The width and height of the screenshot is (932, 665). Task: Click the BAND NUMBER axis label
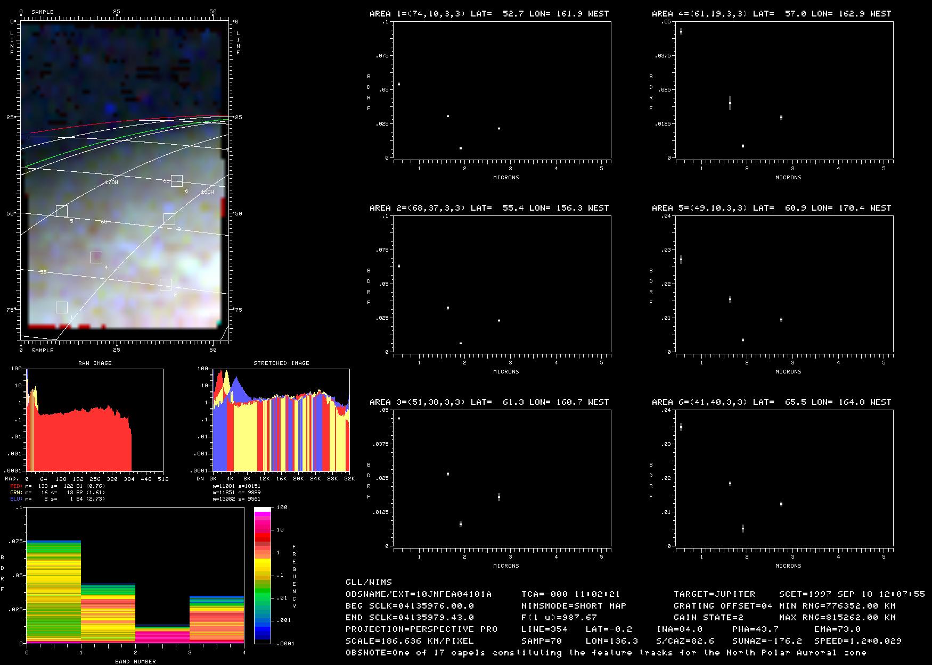[x=135, y=661]
